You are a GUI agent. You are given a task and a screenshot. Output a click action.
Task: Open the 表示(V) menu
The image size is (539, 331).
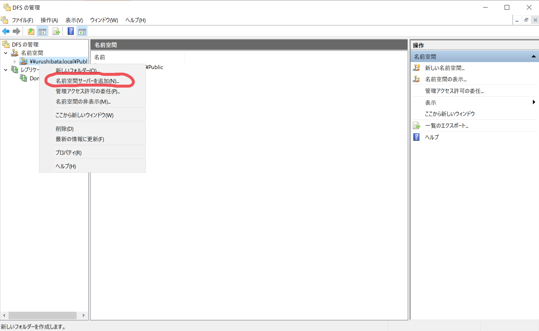[x=74, y=20]
